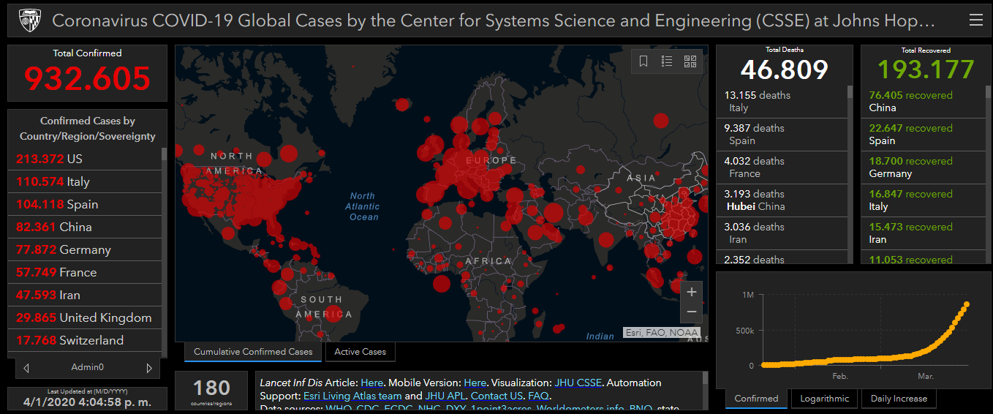Select the Daily Increase chart tab
The image size is (993, 414).
click(899, 399)
